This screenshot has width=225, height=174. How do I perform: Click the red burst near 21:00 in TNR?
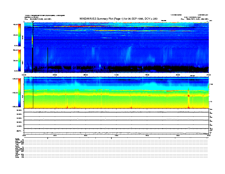[x=188, y=96]
